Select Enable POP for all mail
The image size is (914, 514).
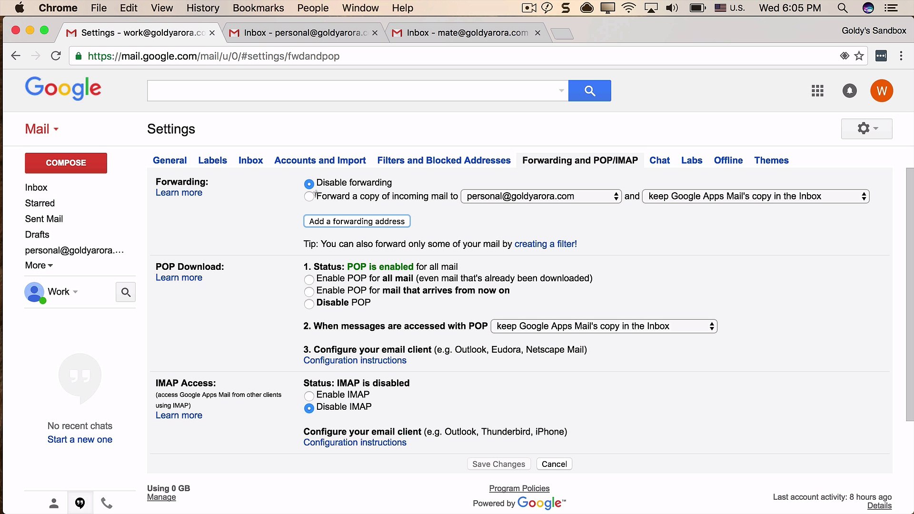point(308,280)
